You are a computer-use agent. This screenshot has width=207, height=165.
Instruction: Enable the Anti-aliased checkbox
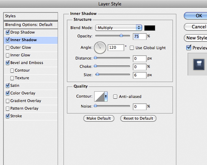click(116, 97)
